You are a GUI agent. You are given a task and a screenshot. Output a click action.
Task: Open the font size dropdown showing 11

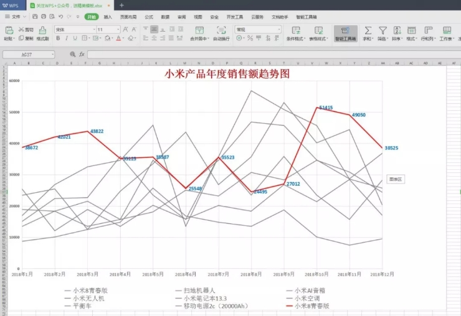coord(118,29)
